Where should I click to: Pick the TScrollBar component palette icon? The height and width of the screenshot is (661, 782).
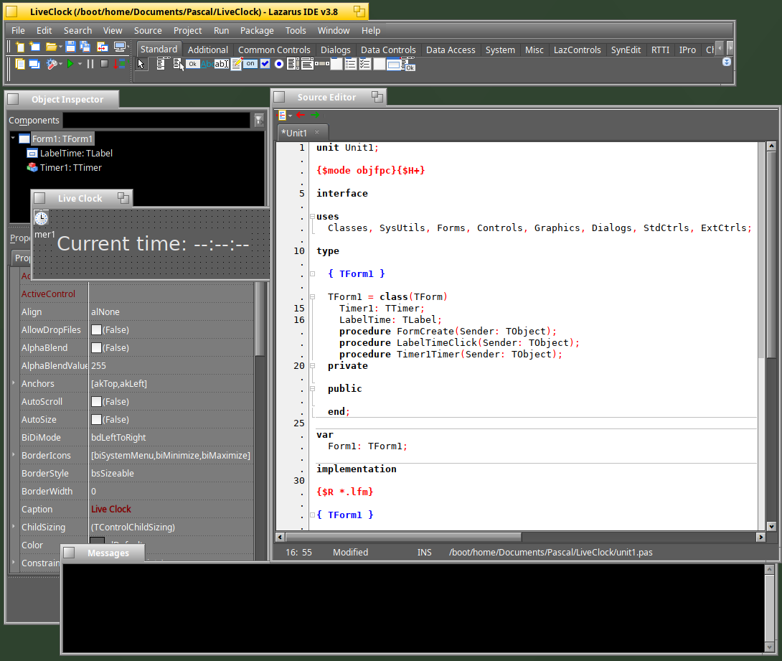322,64
